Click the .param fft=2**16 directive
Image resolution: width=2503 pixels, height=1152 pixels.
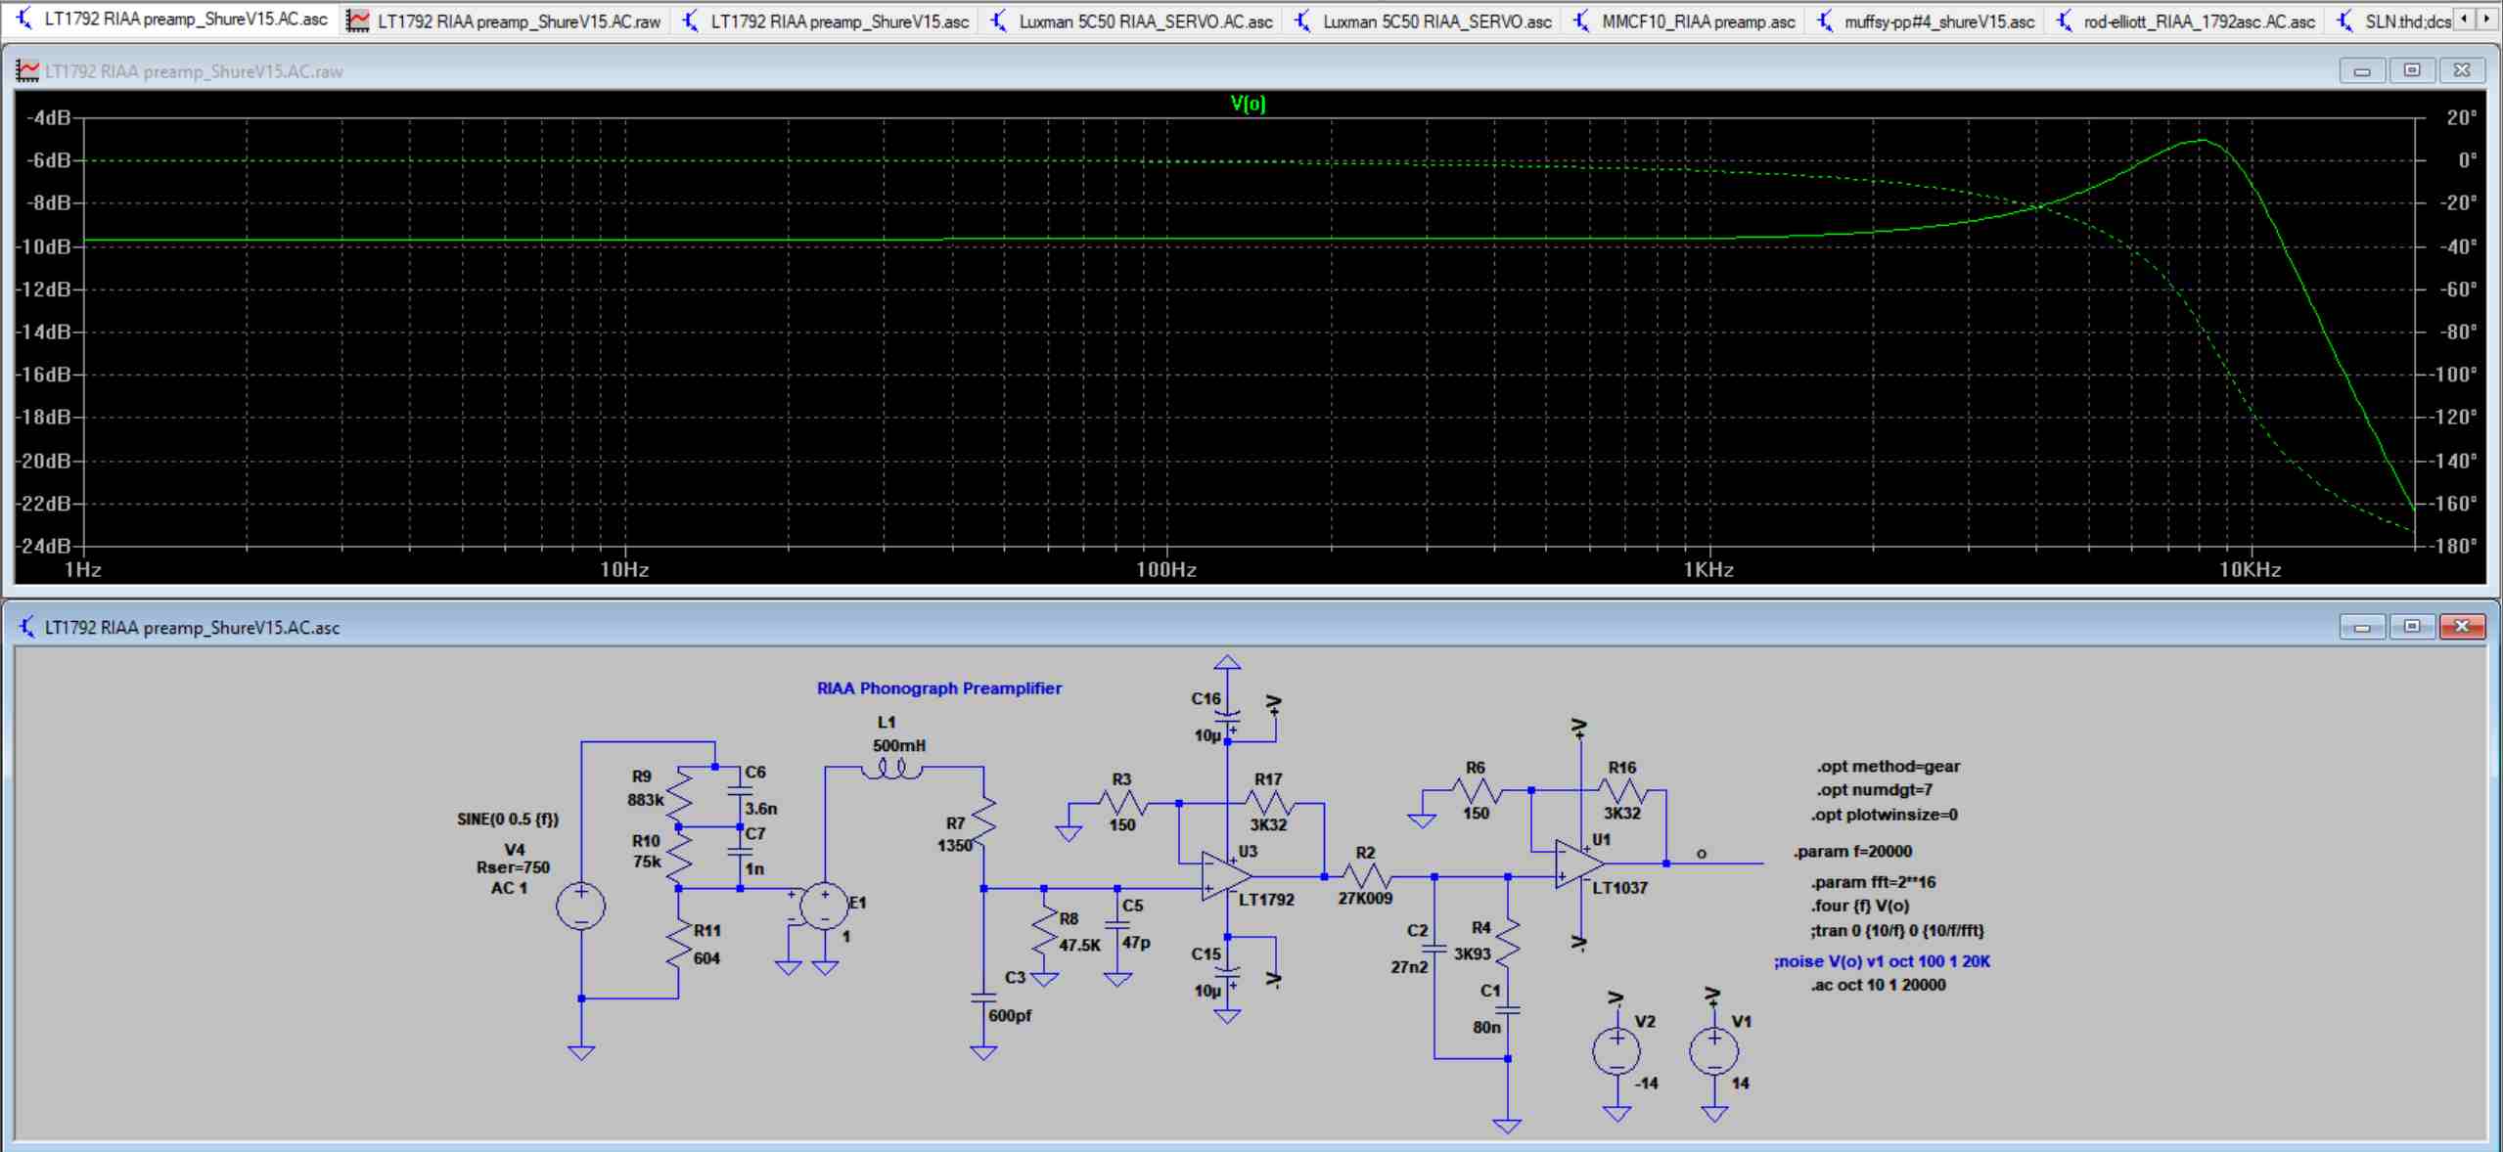1873,882
